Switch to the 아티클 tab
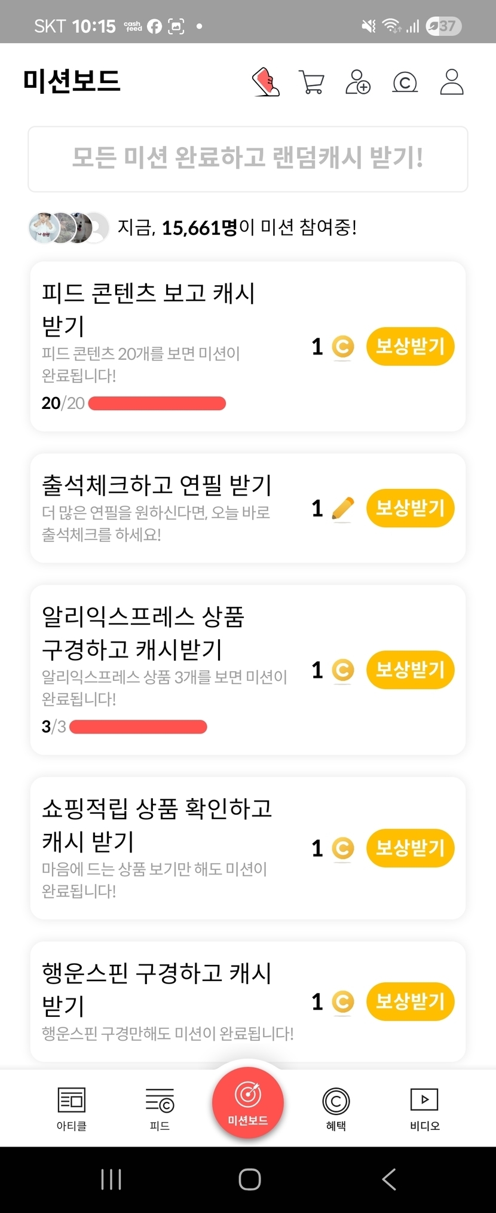496x1213 pixels. point(72,1108)
